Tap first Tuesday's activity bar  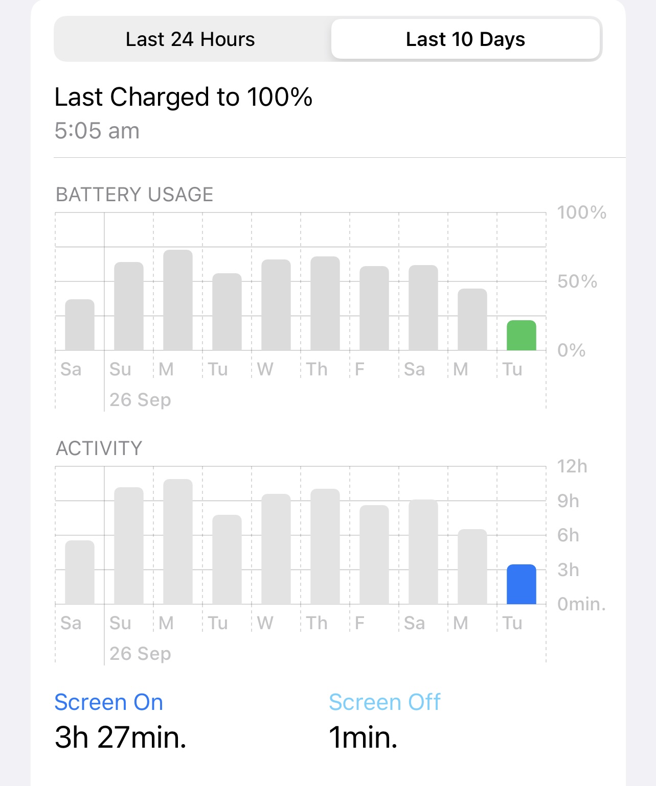227,559
